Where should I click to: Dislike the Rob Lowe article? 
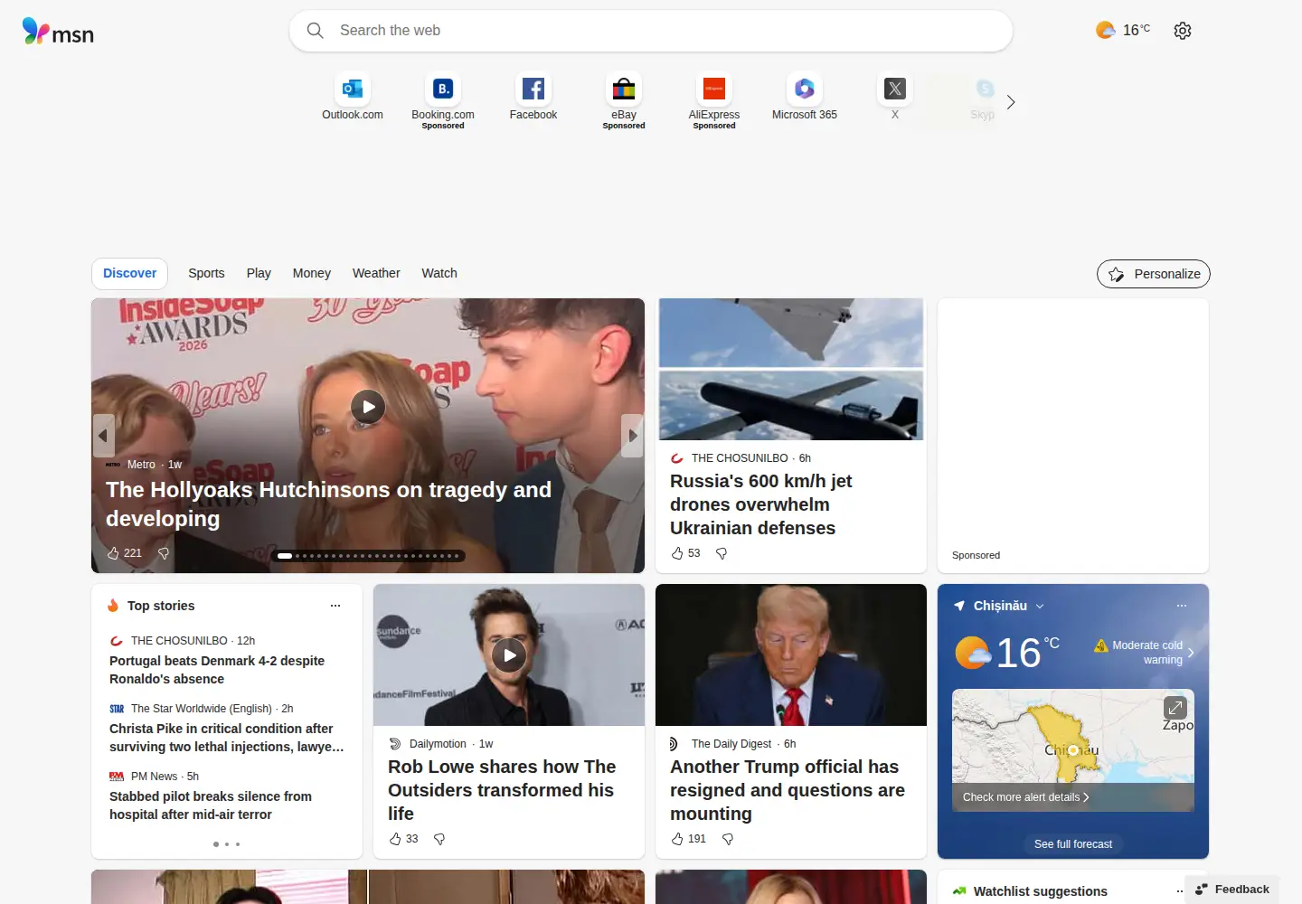439,839
